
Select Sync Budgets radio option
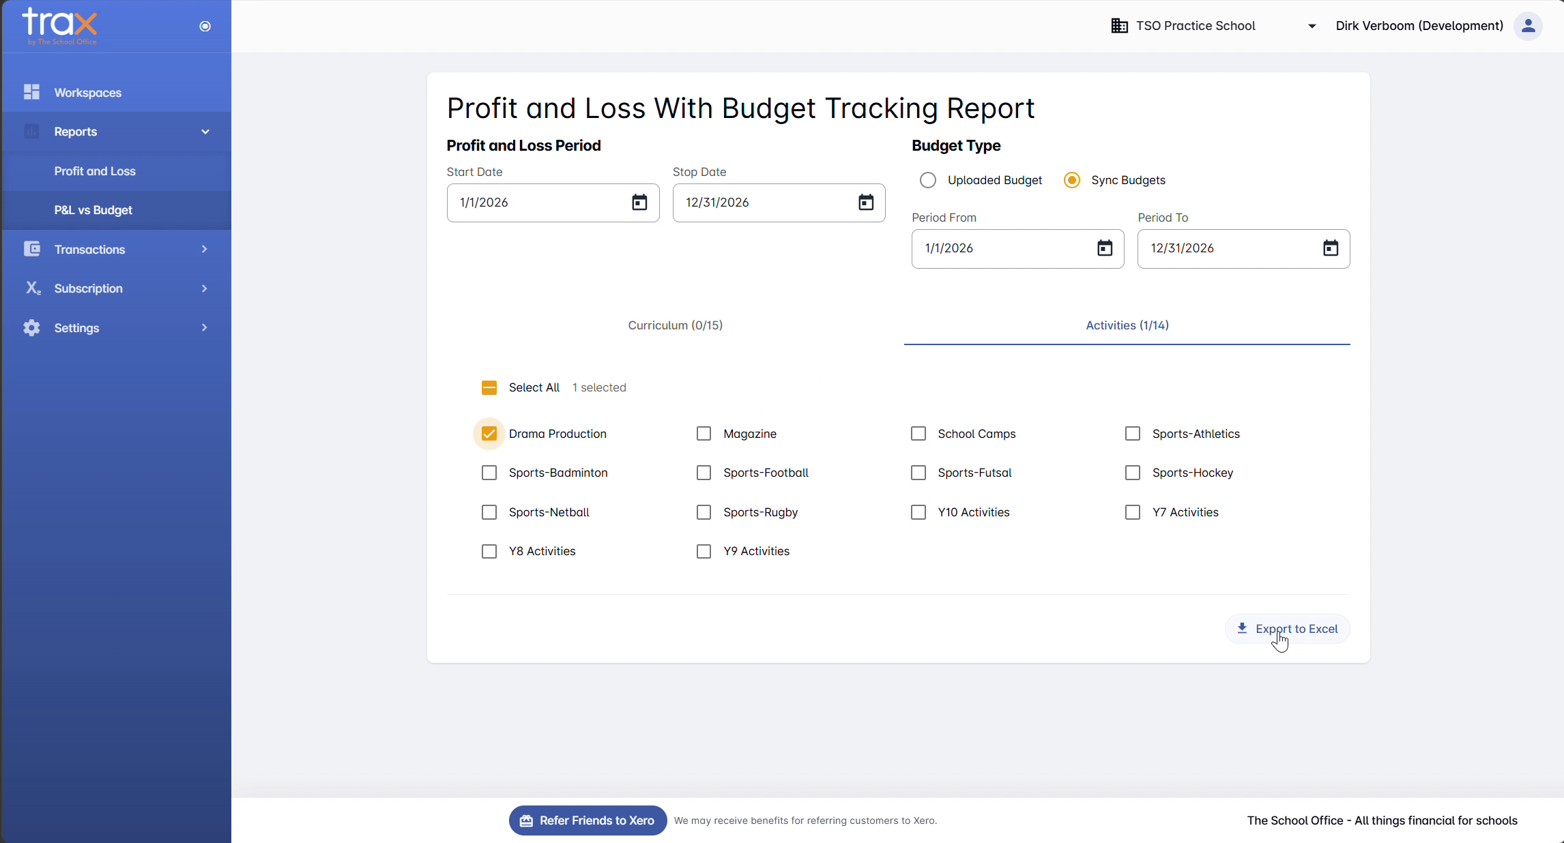click(1072, 180)
